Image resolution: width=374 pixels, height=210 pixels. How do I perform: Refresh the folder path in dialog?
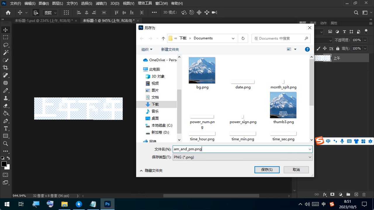click(243, 38)
